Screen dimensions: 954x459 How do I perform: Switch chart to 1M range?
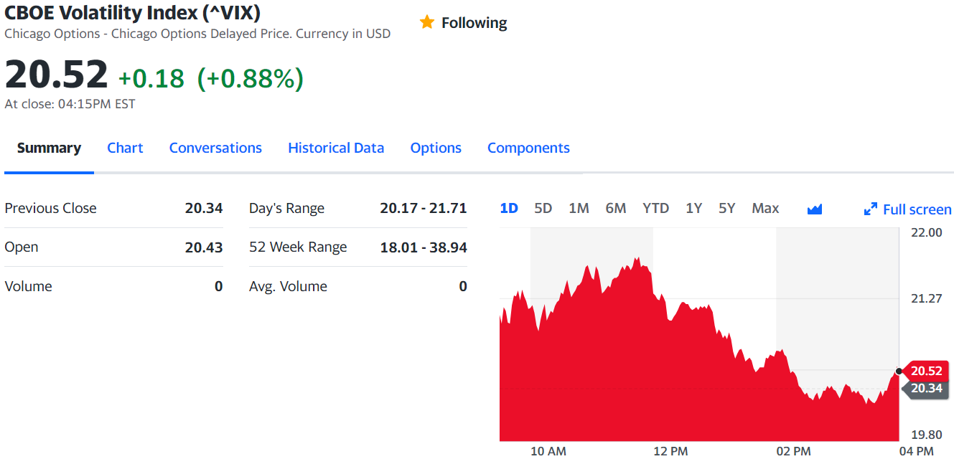click(579, 208)
